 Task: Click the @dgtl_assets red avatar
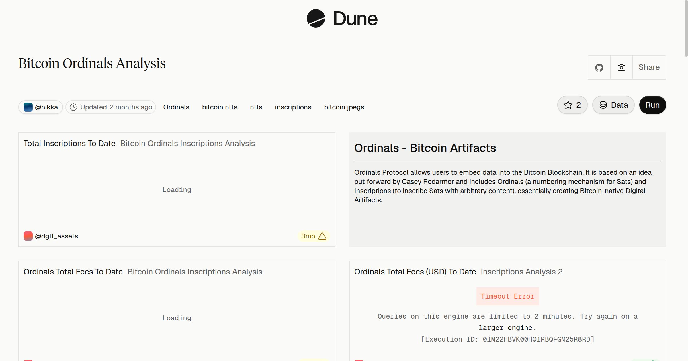[28, 236]
